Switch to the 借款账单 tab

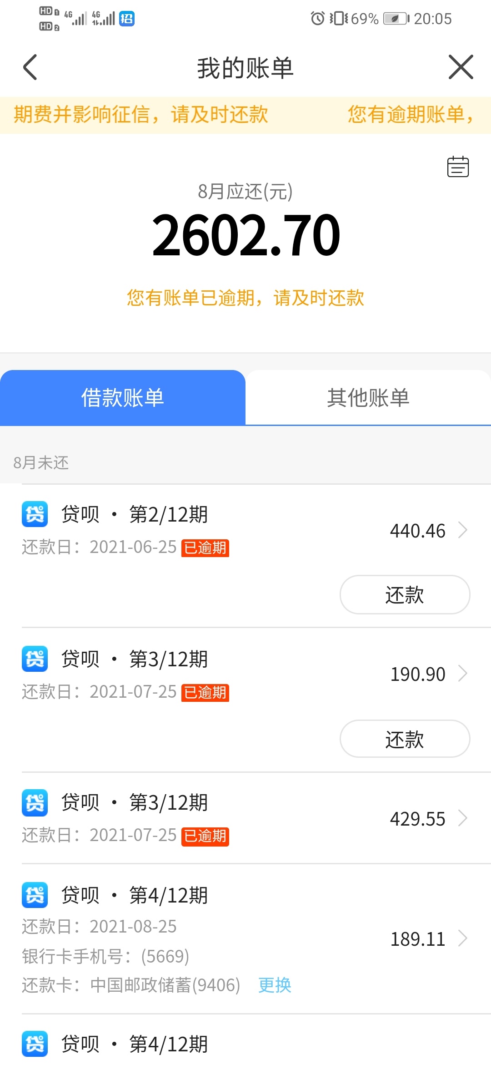tap(123, 398)
